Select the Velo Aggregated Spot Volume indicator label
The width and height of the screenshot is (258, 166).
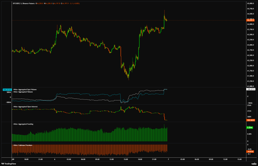[25, 89]
